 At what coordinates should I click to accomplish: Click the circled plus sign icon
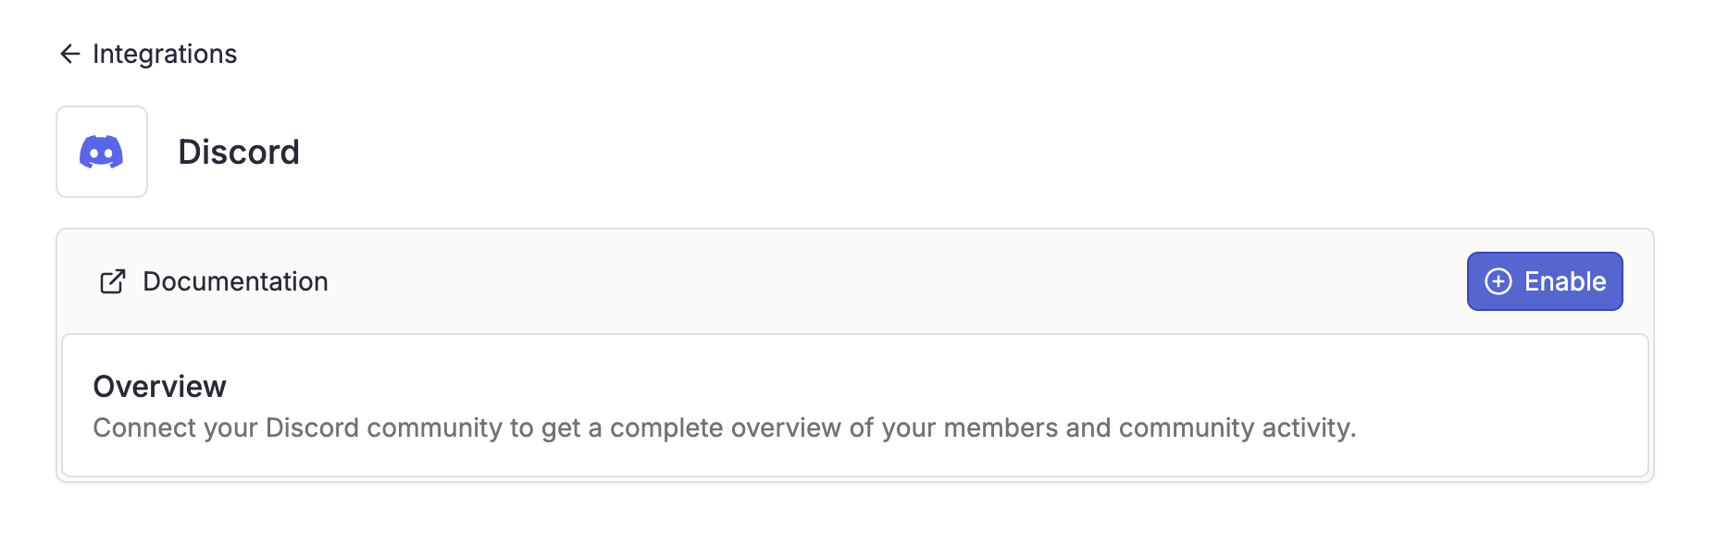[x=1498, y=281]
